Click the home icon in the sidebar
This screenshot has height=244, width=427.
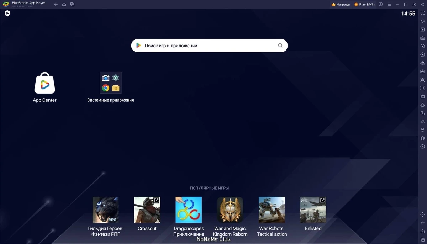423,231
